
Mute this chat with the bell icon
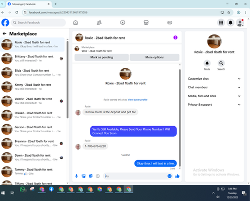point(207,63)
